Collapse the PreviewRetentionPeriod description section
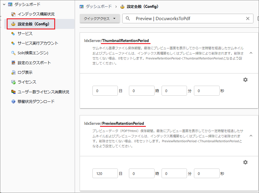Image resolution: width=259 pixels, height=193 pixels. pyautogui.click(x=251, y=136)
